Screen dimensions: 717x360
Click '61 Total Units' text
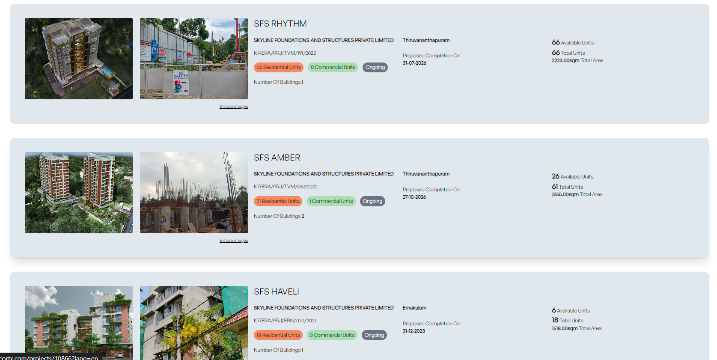pyautogui.click(x=567, y=187)
